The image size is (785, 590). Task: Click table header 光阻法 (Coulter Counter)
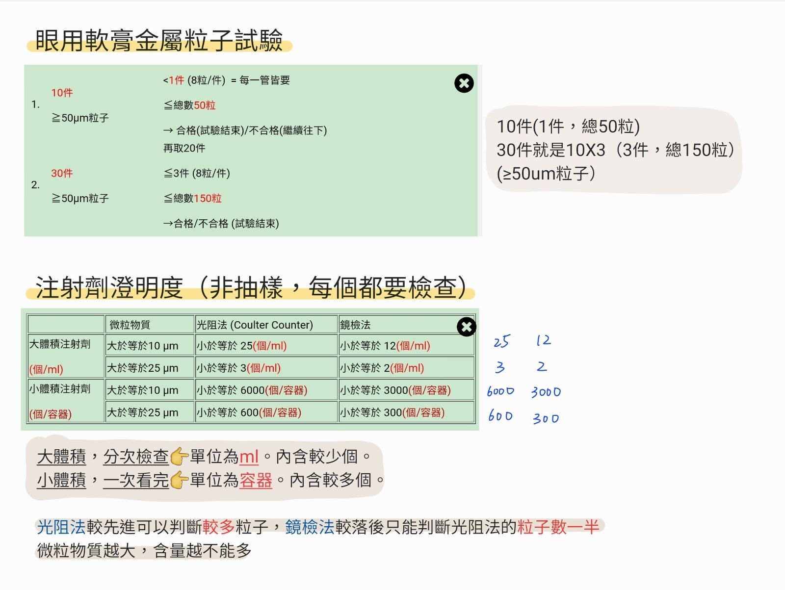[255, 325]
